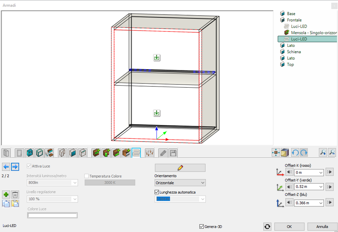
Task: Open the Colore Luce color swatch
Action: click(x=52, y=215)
